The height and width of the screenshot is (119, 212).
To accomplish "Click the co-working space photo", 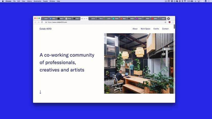I will (x=139, y=63).
